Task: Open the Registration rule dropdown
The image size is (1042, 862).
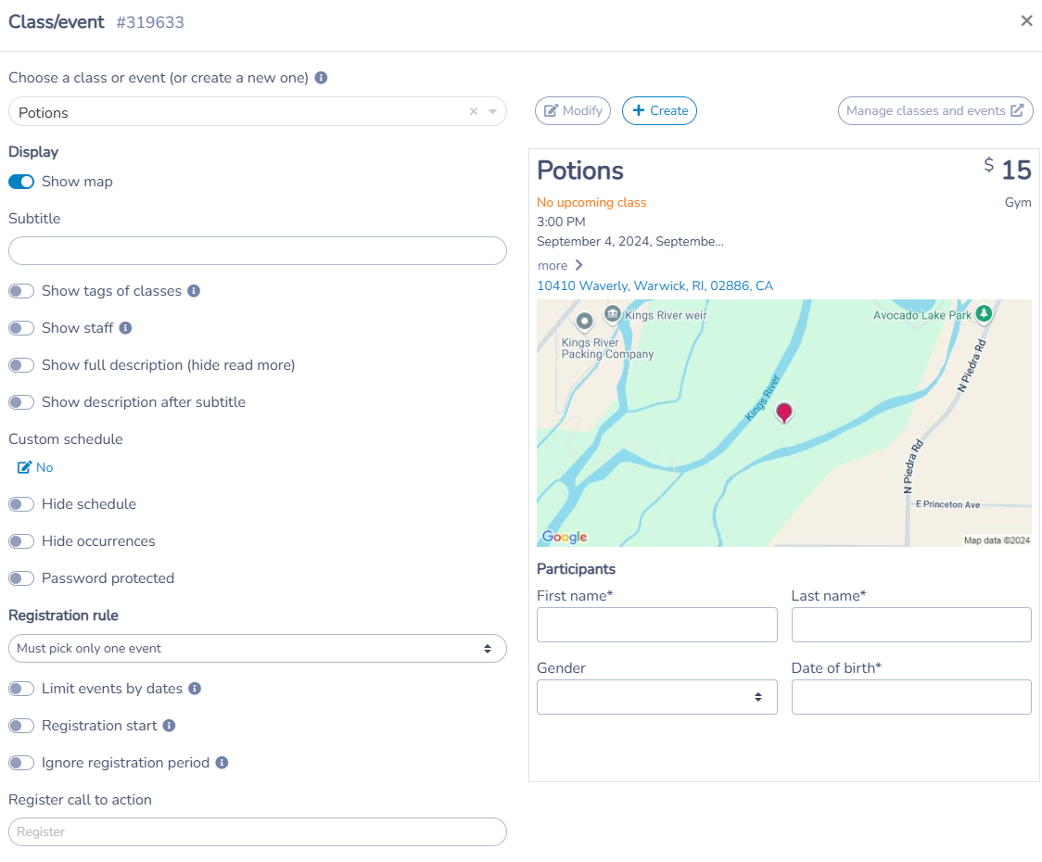Action: [x=257, y=649]
